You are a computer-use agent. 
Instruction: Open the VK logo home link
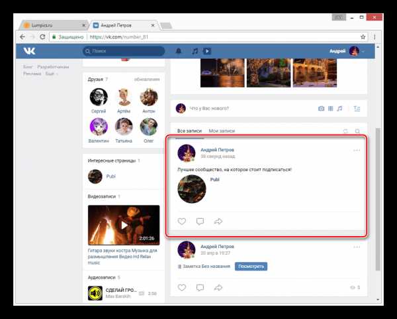point(29,51)
